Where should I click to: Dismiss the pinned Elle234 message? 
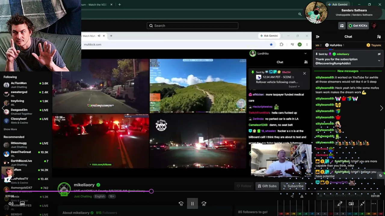coord(304,73)
